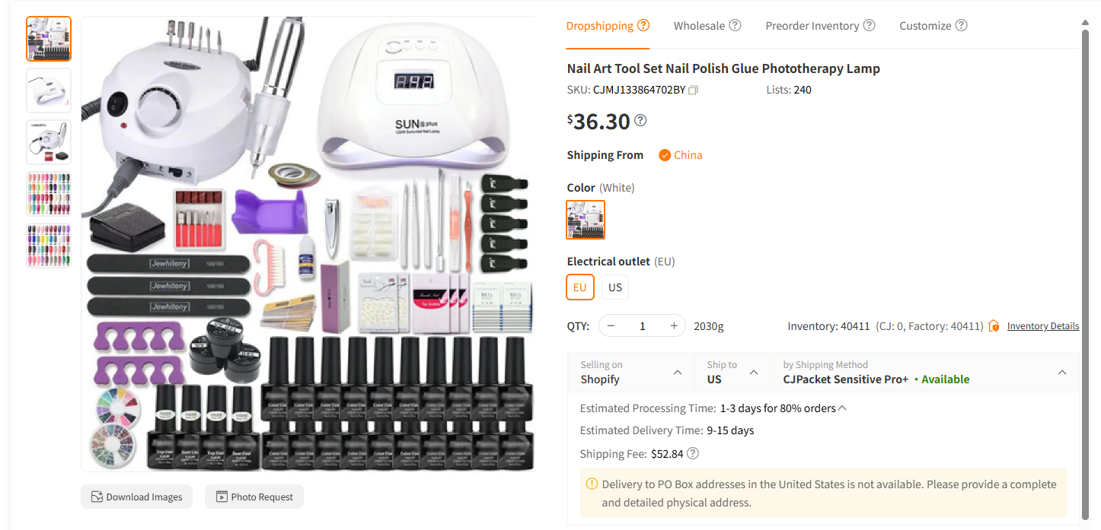This screenshot has width=1101, height=530.
Task: Click the Download Images button
Action: [x=136, y=497]
